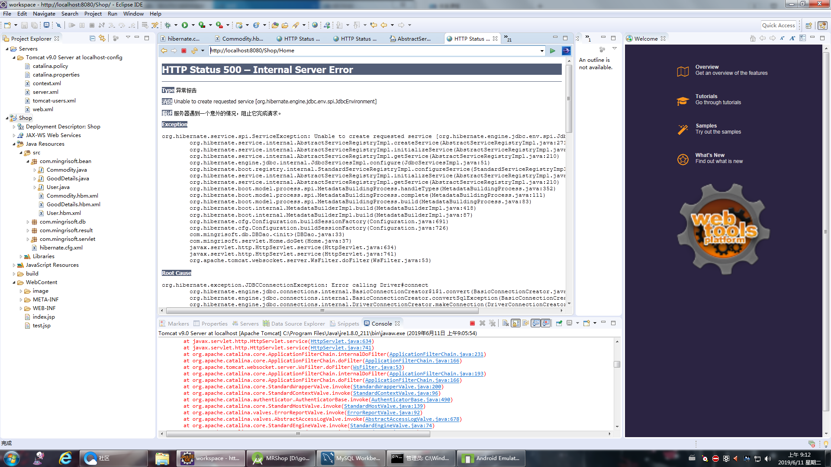Click the Windows Start button
This screenshot has height=467, width=831.
click(x=12, y=458)
